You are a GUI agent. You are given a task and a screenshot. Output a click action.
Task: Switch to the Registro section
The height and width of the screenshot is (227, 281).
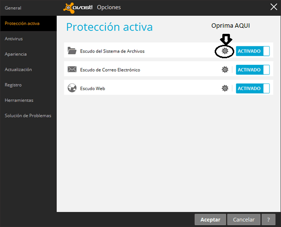point(13,85)
